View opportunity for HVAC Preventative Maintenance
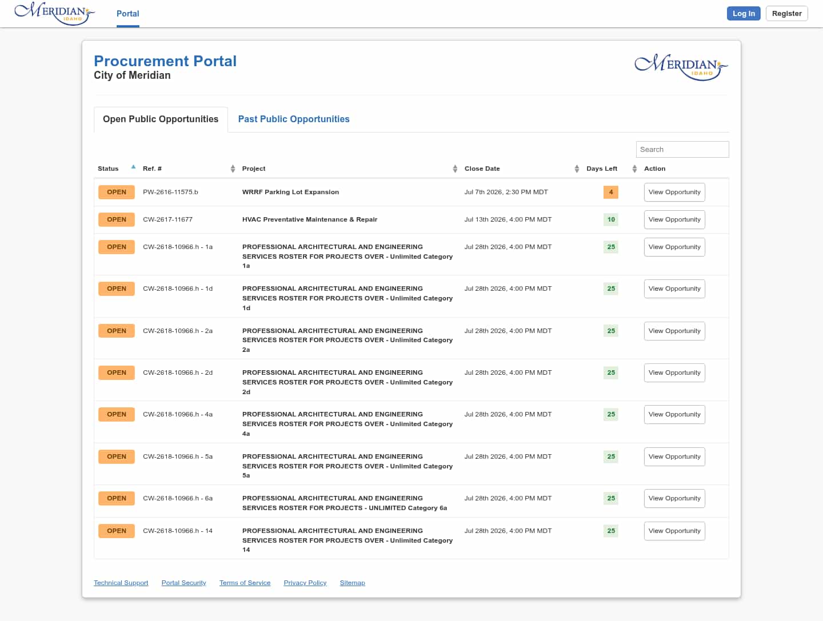The height and width of the screenshot is (621, 823). [x=674, y=219]
